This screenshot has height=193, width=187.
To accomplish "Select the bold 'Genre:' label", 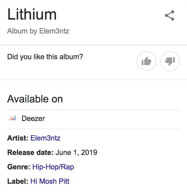I will [x=19, y=167].
